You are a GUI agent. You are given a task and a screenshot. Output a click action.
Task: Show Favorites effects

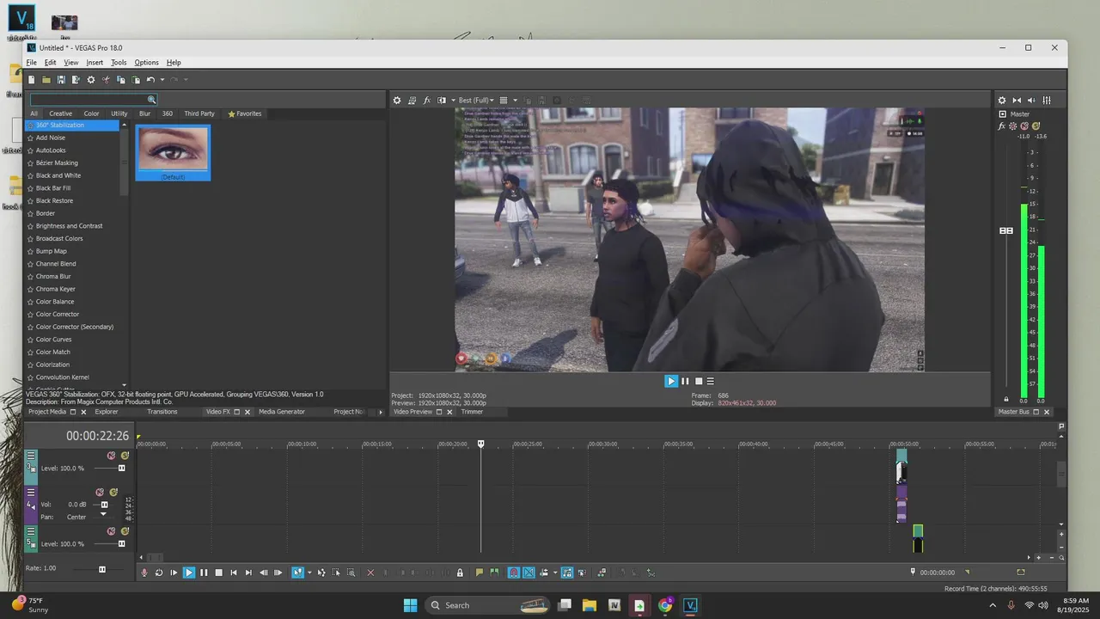(x=245, y=113)
